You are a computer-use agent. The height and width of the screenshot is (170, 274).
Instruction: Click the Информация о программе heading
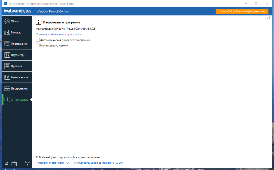[62, 22]
